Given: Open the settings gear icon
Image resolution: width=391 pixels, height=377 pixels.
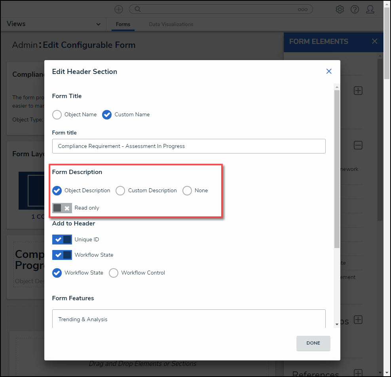Looking at the screenshot, I should (x=340, y=9).
